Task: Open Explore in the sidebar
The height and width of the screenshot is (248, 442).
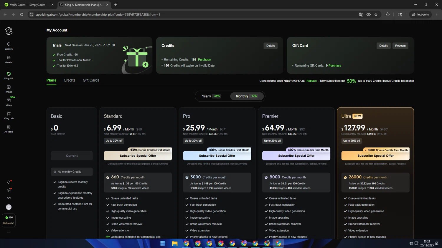Action: coord(9,46)
